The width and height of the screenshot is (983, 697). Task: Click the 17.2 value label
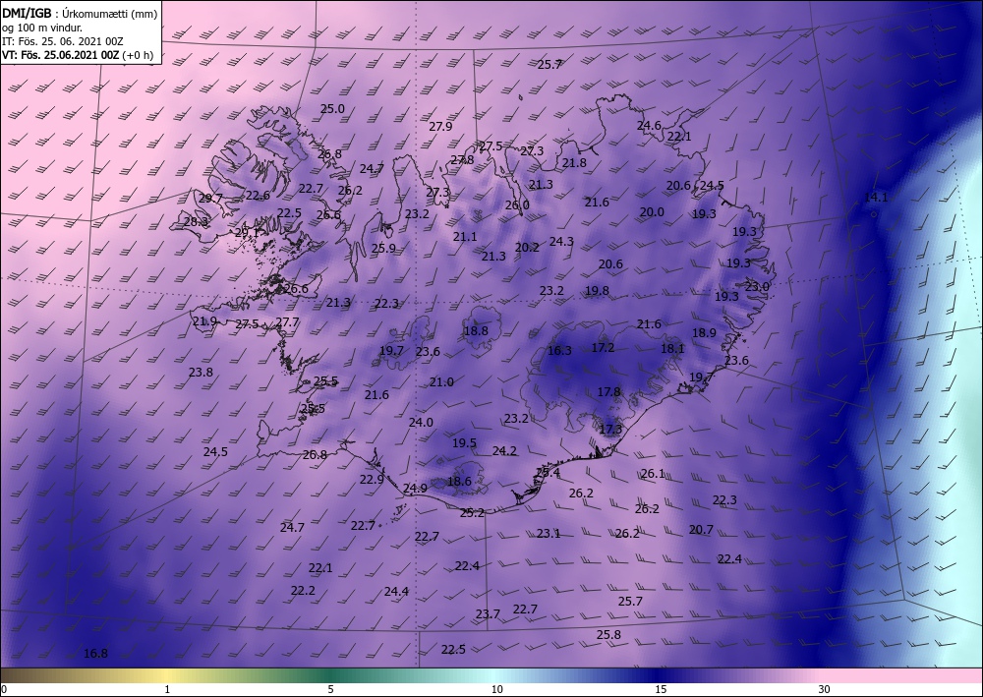pos(603,347)
